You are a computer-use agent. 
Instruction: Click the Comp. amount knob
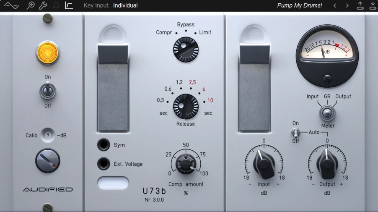186,164
